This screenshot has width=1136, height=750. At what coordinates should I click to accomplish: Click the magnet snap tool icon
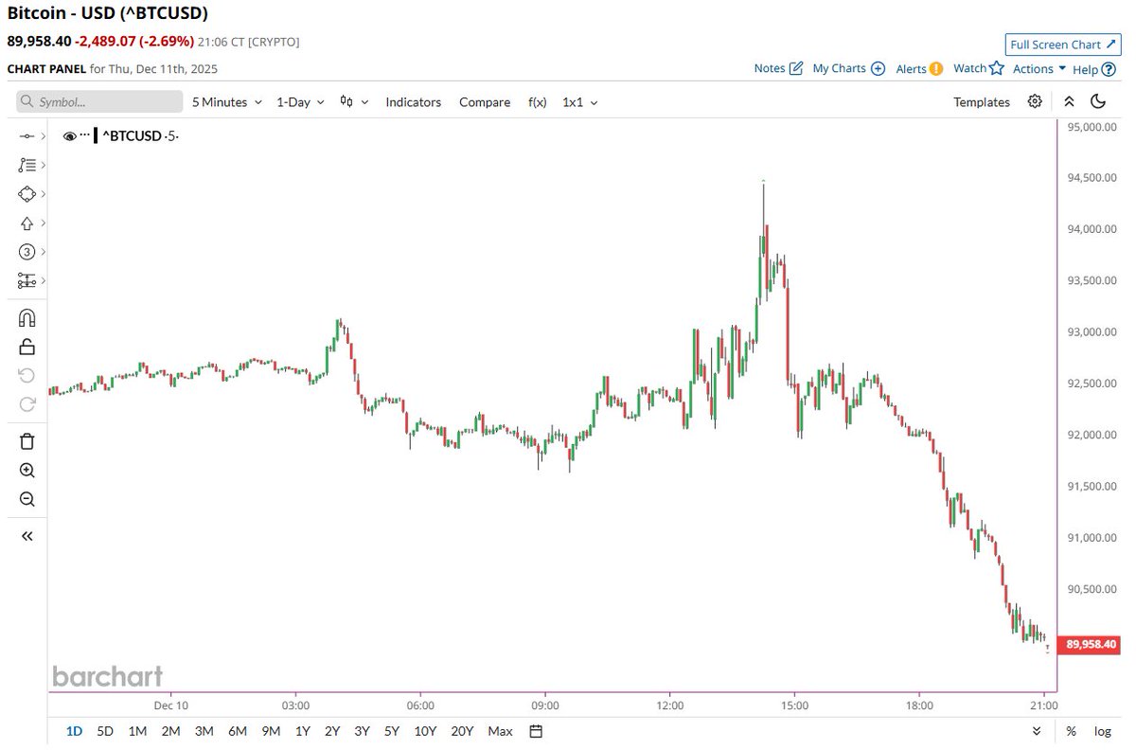(x=27, y=318)
